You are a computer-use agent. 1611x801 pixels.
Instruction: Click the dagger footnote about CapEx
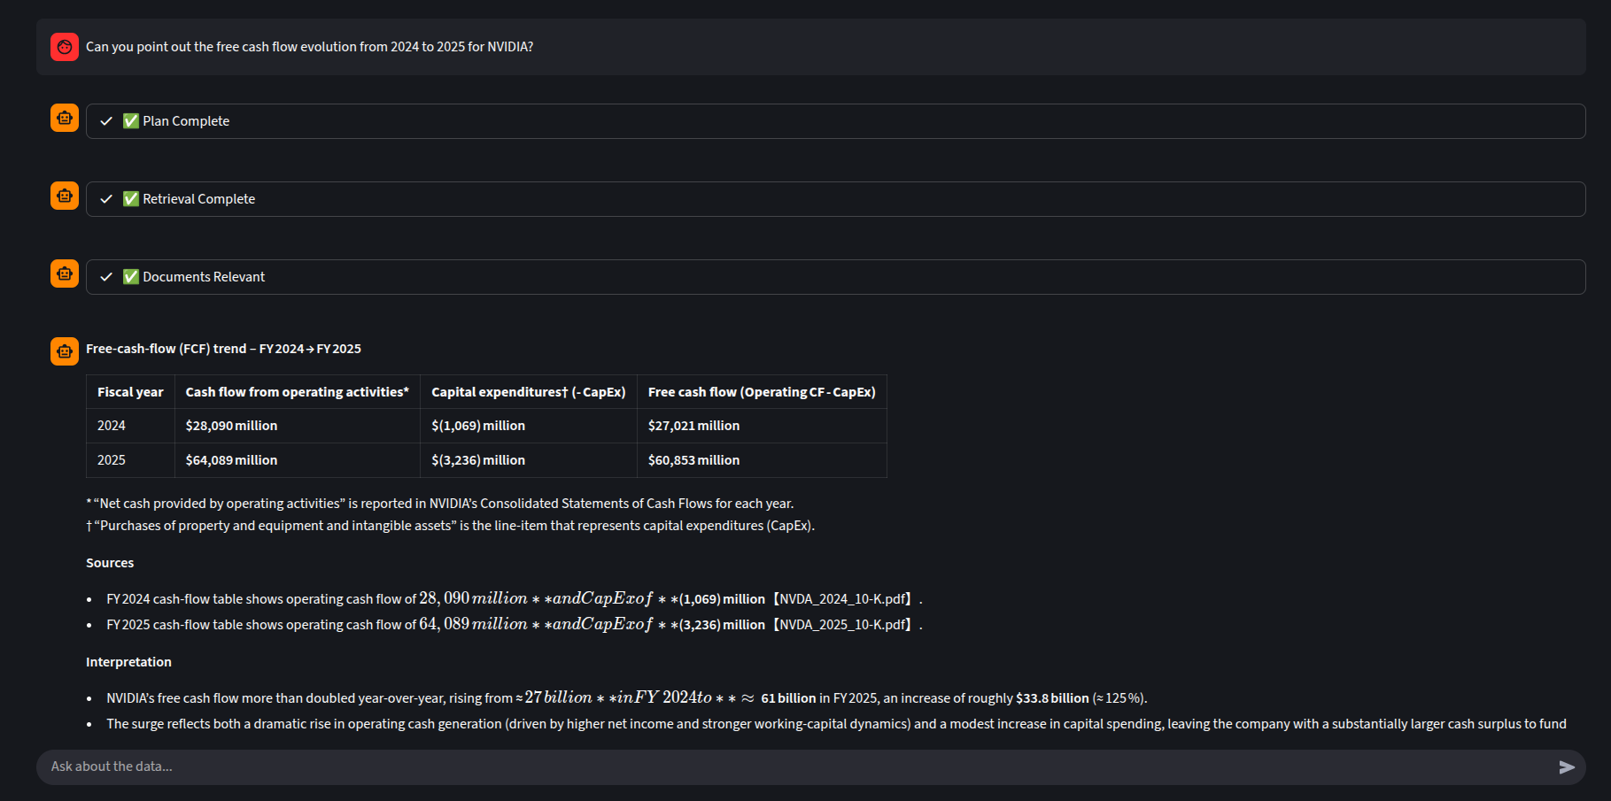[450, 526]
